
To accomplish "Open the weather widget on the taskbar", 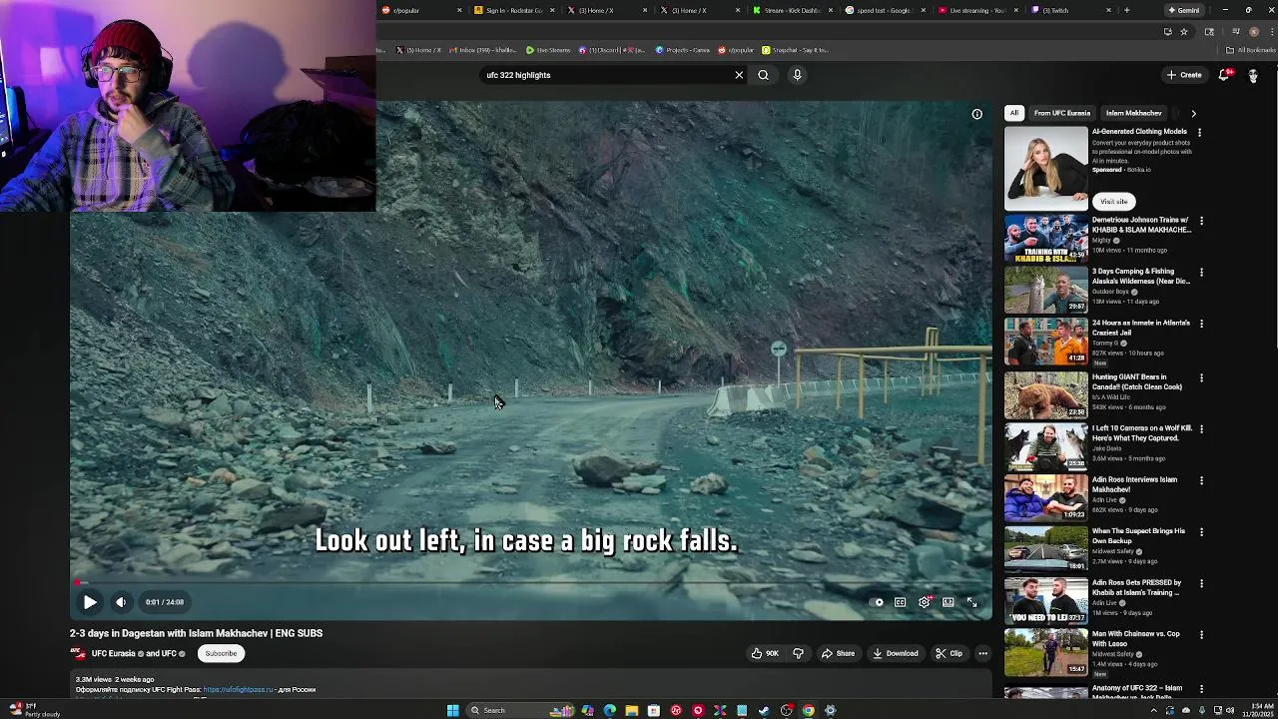I will pyautogui.click(x=32, y=710).
